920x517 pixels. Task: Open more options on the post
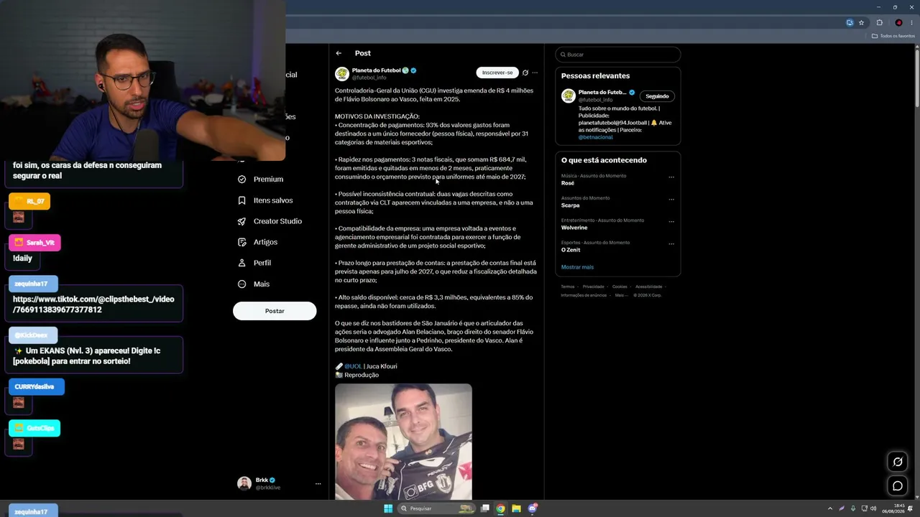coord(535,73)
